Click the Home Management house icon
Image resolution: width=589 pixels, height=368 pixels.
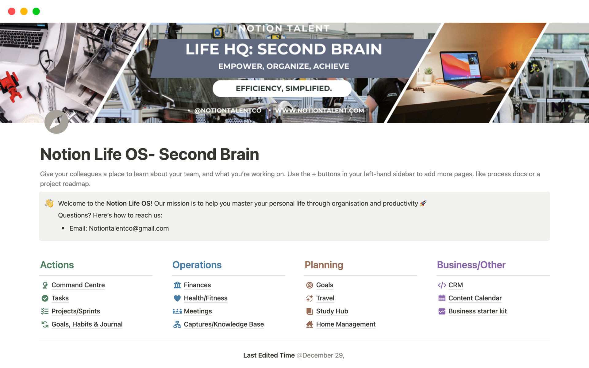point(310,324)
